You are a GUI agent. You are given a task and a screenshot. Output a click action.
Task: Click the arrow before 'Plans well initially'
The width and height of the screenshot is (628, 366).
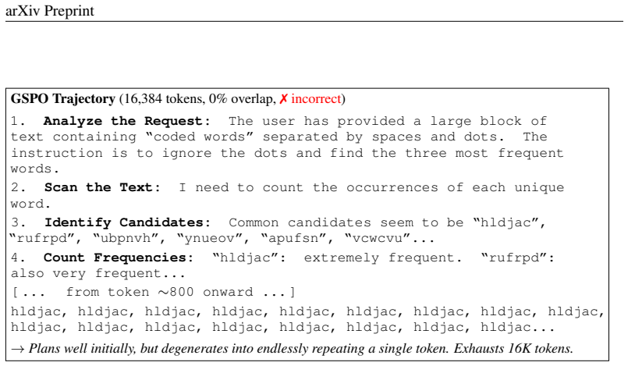click(x=18, y=349)
